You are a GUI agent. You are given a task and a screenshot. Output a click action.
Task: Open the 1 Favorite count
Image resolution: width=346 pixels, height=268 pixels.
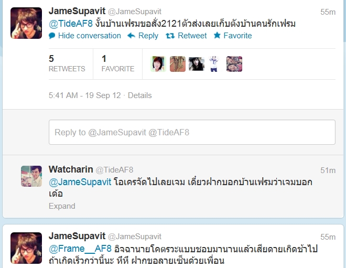(x=118, y=64)
